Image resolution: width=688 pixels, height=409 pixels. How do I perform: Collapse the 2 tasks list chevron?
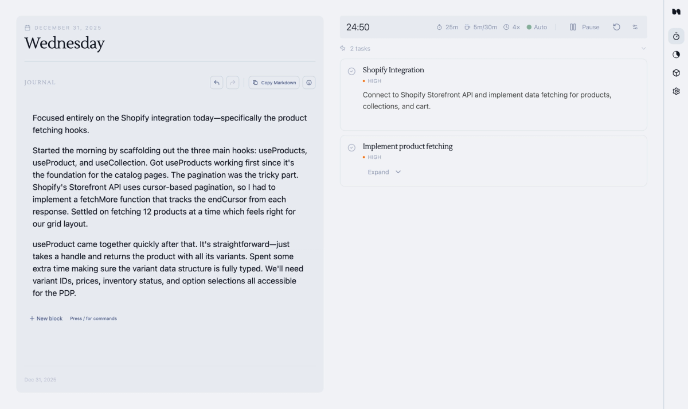pyautogui.click(x=643, y=49)
